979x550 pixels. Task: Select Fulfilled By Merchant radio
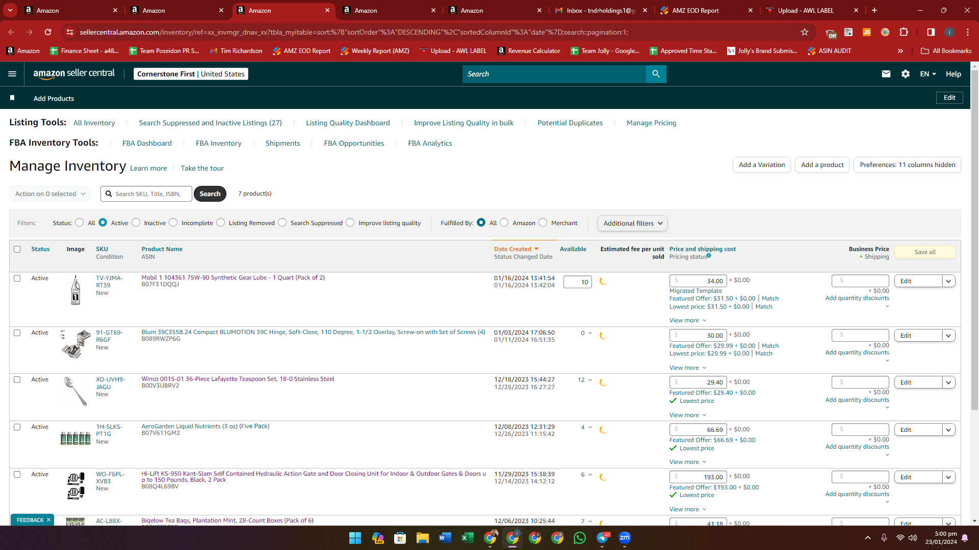(x=543, y=223)
